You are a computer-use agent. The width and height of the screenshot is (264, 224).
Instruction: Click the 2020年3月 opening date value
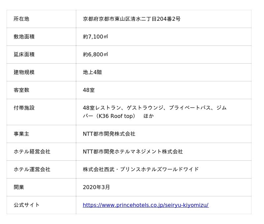96,187
